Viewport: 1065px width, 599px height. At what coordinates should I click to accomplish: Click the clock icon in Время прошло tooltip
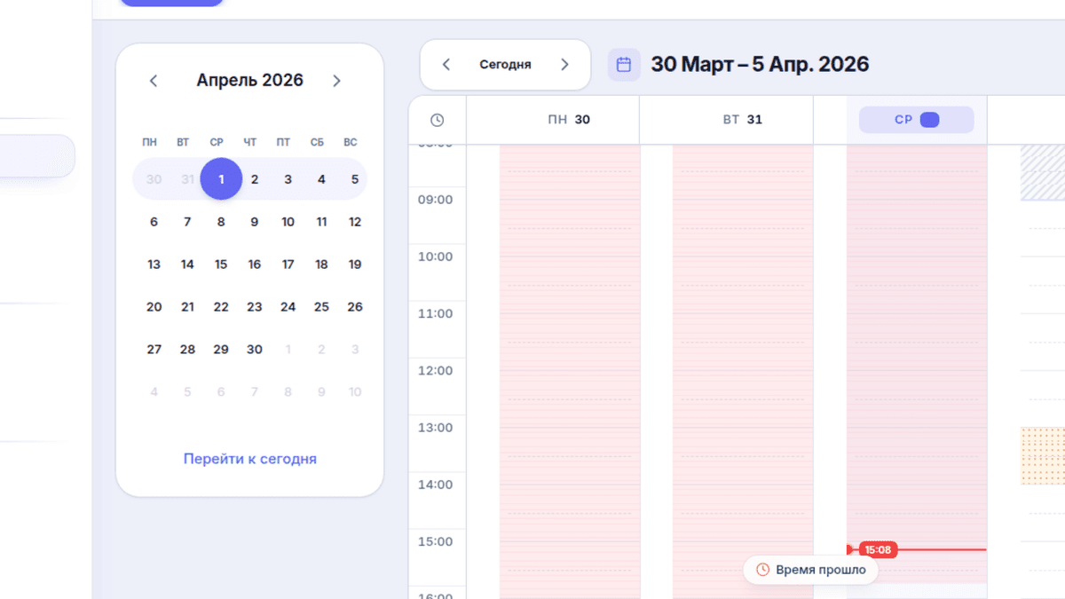762,570
